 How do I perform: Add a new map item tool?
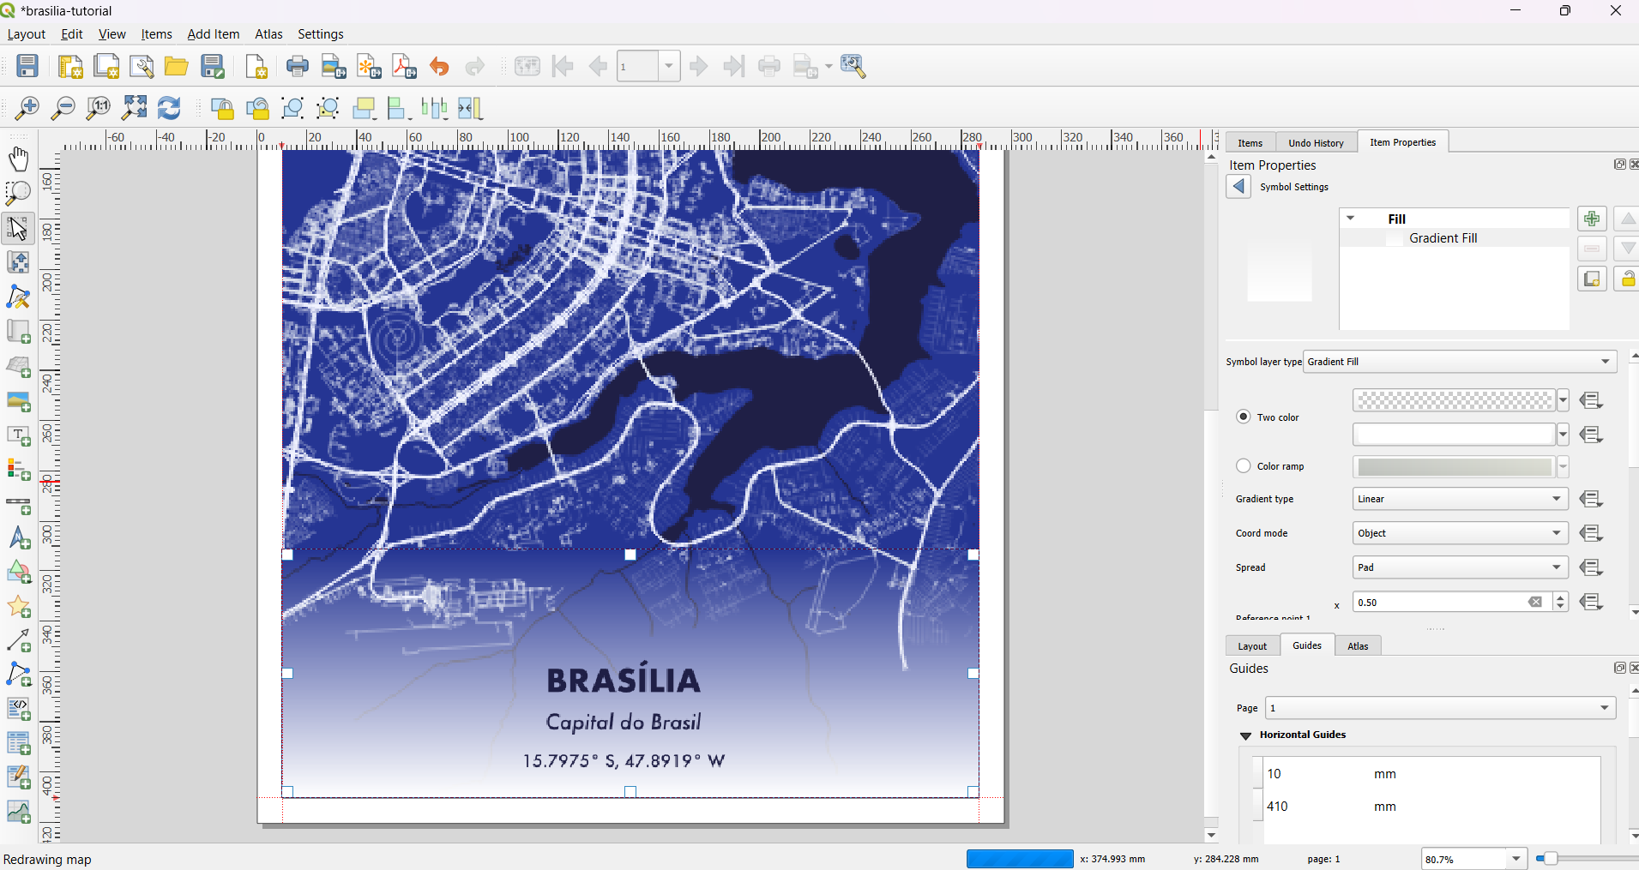click(18, 332)
